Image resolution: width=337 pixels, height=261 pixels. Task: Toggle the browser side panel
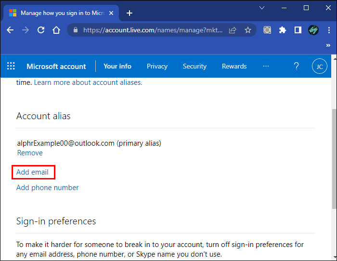click(x=298, y=30)
